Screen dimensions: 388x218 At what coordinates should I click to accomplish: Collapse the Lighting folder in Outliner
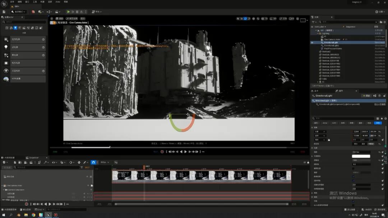318,33
